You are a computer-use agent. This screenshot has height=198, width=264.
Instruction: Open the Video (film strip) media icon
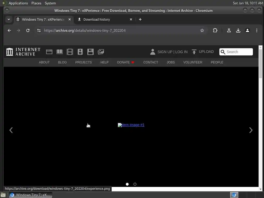click(70, 52)
